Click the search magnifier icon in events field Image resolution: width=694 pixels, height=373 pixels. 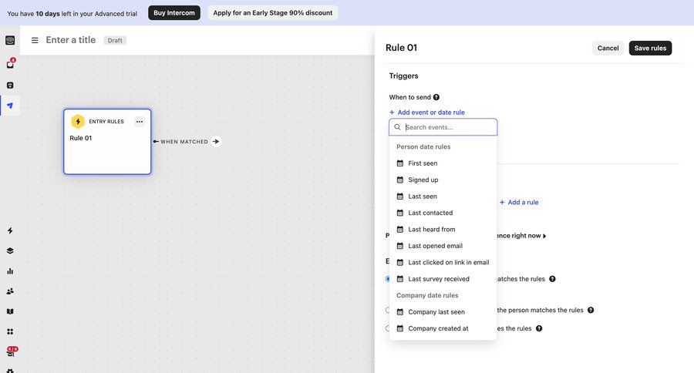(397, 127)
